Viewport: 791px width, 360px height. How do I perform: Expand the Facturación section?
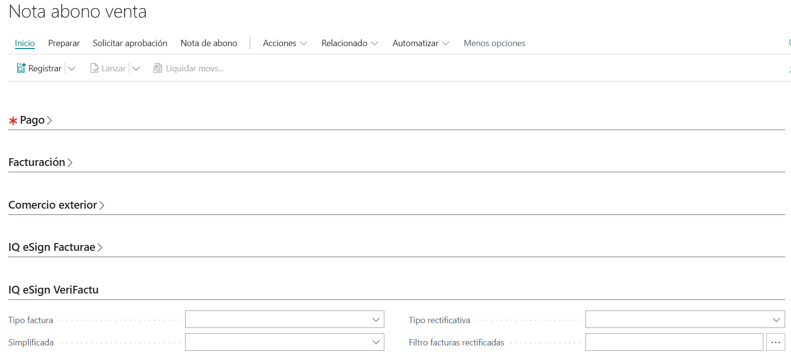37,163
